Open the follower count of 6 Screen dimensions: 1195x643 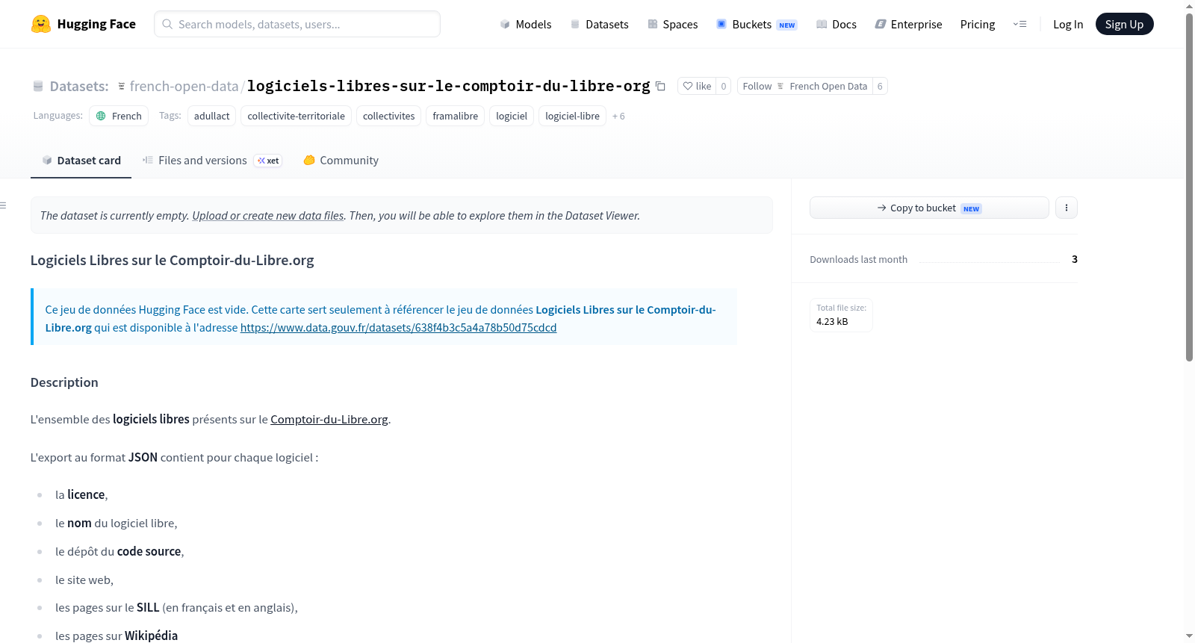880,87
